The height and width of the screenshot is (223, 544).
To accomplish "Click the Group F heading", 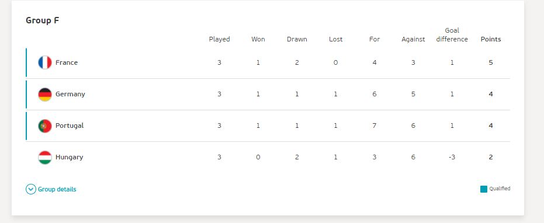I will point(42,20).
